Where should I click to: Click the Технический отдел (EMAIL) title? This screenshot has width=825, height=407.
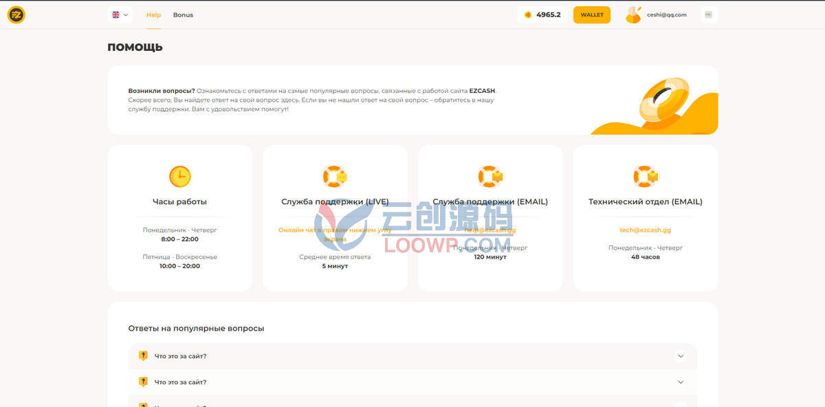pos(646,202)
